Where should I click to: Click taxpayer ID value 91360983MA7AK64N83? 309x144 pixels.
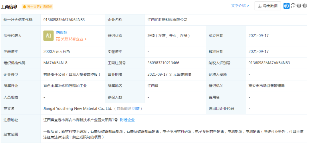click(269, 63)
